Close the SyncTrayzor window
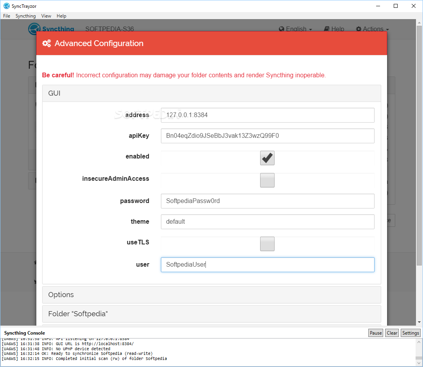Screen dimensions: 423x367 tap(414, 6)
